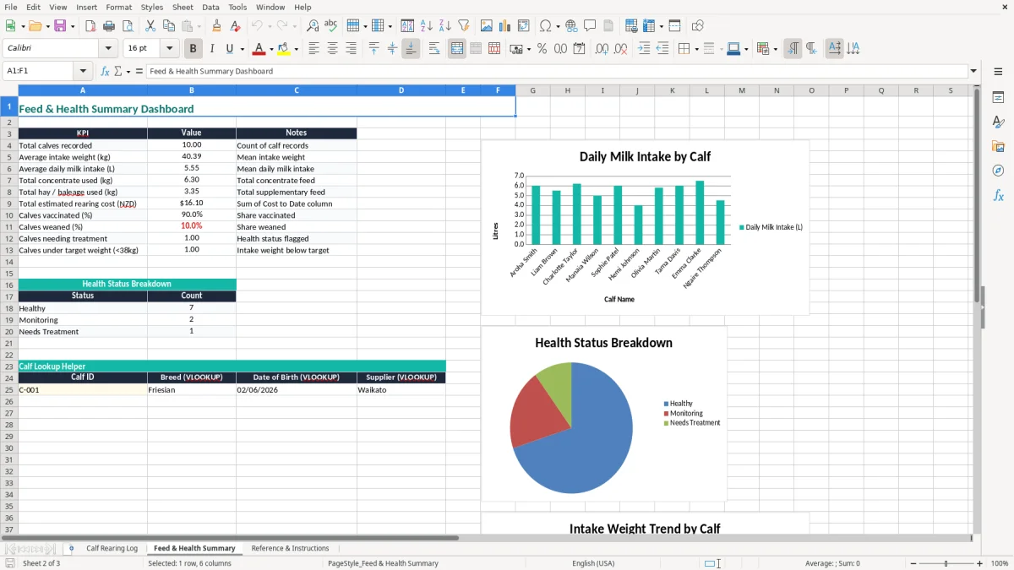This screenshot has height=570, width=1014.
Task: Open Find & Replace tool
Action: tap(313, 26)
